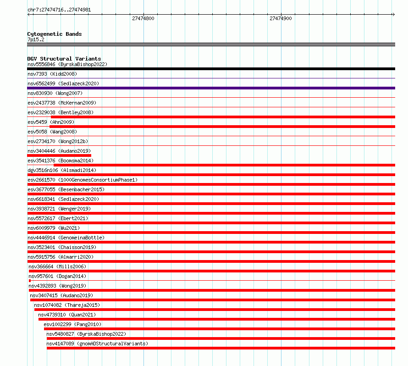Select the 7p15.2 band label
This screenshot has width=408, height=366.
(x=36, y=39)
